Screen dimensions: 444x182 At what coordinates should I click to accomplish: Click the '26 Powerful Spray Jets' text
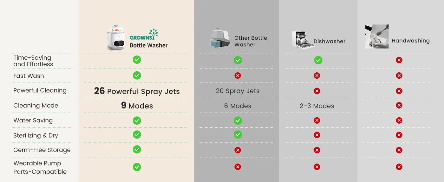click(x=137, y=91)
